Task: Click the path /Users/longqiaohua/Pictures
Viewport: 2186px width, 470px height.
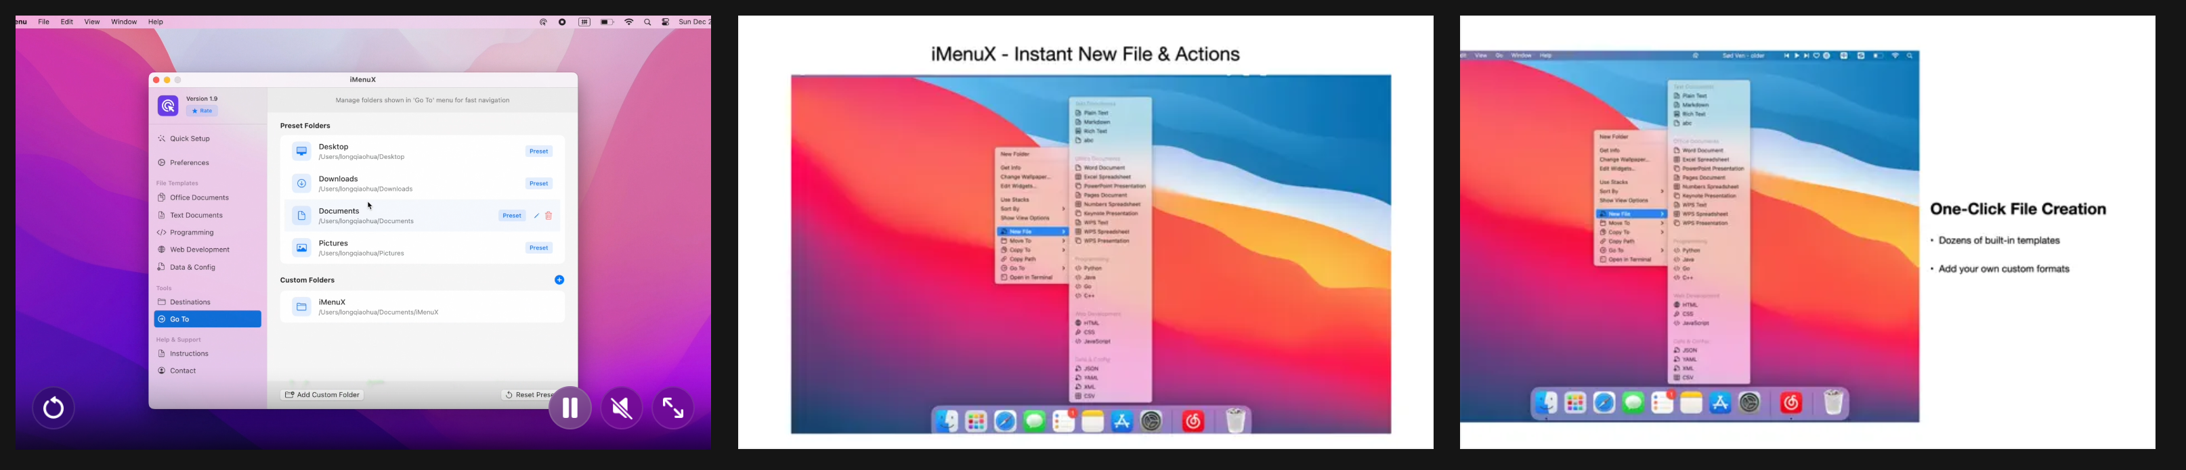Action: (x=362, y=254)
